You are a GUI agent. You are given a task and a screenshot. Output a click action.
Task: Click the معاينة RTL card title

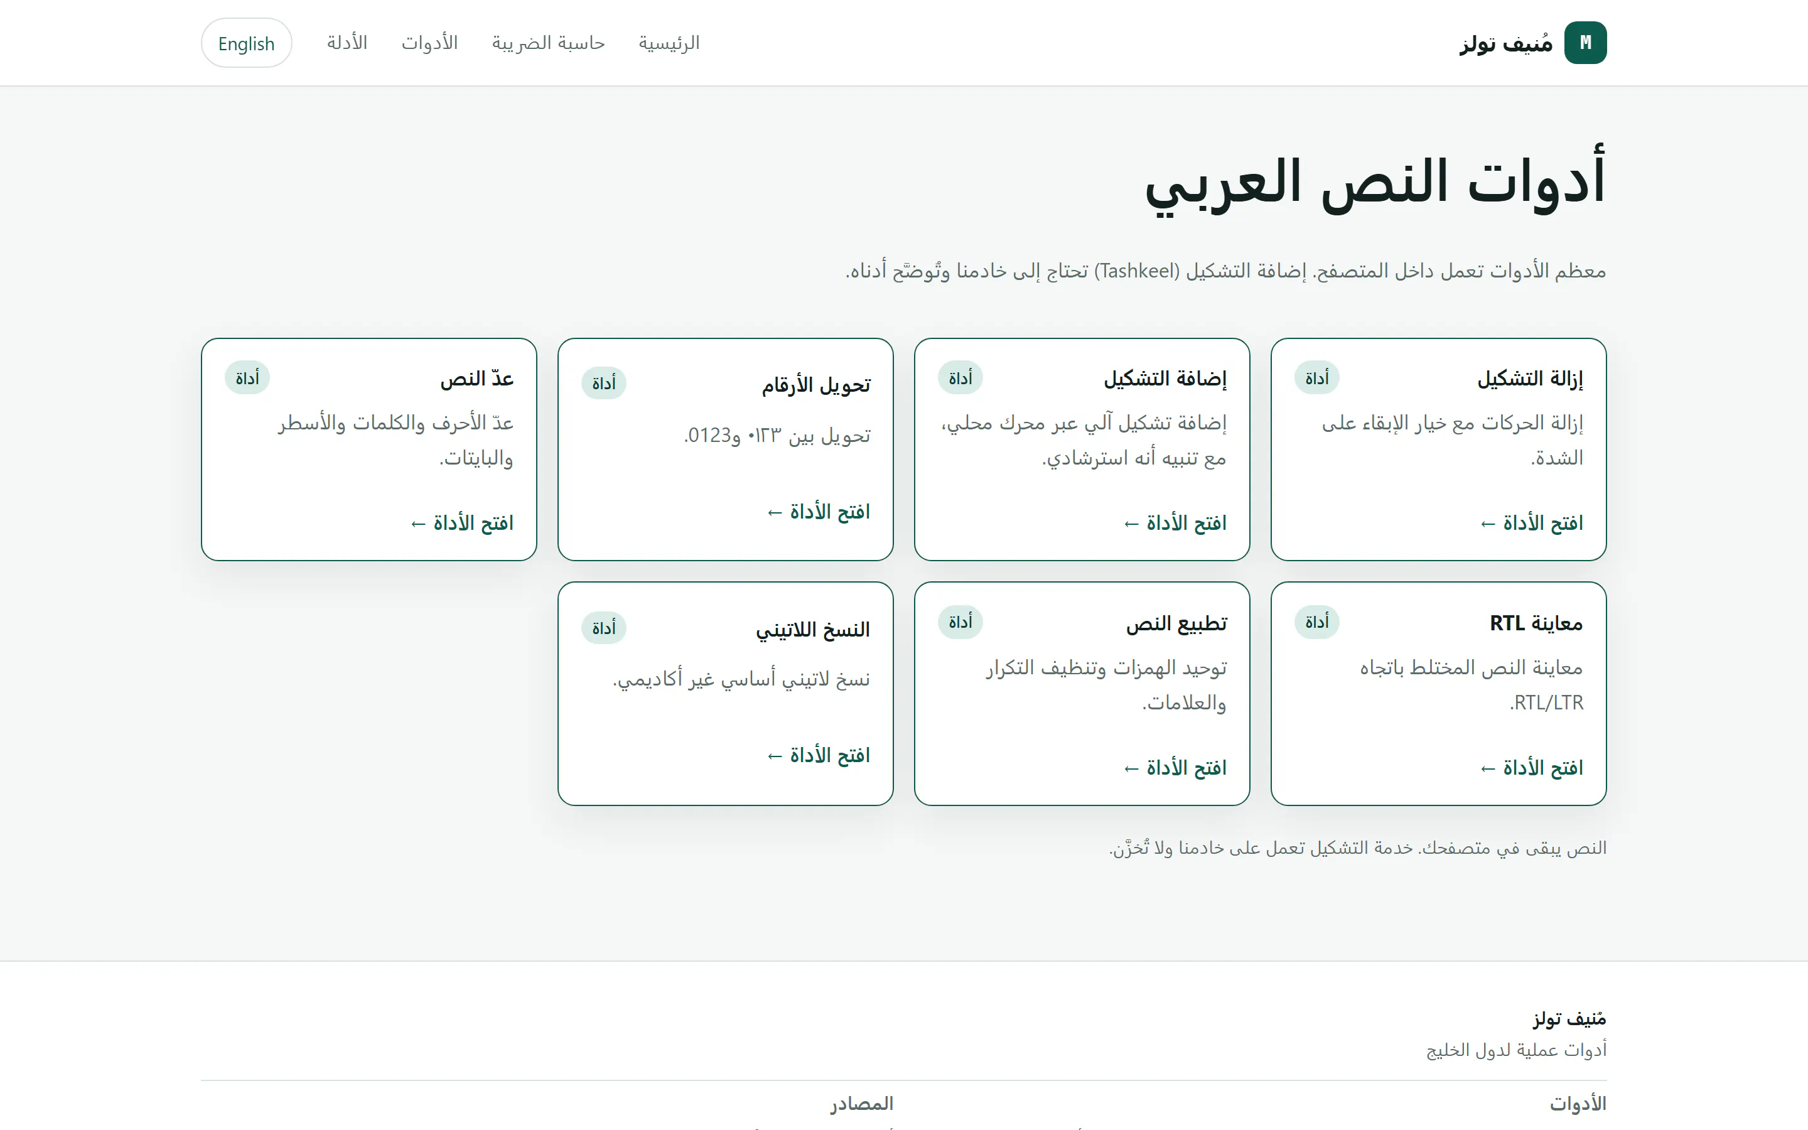[1536, 623]
